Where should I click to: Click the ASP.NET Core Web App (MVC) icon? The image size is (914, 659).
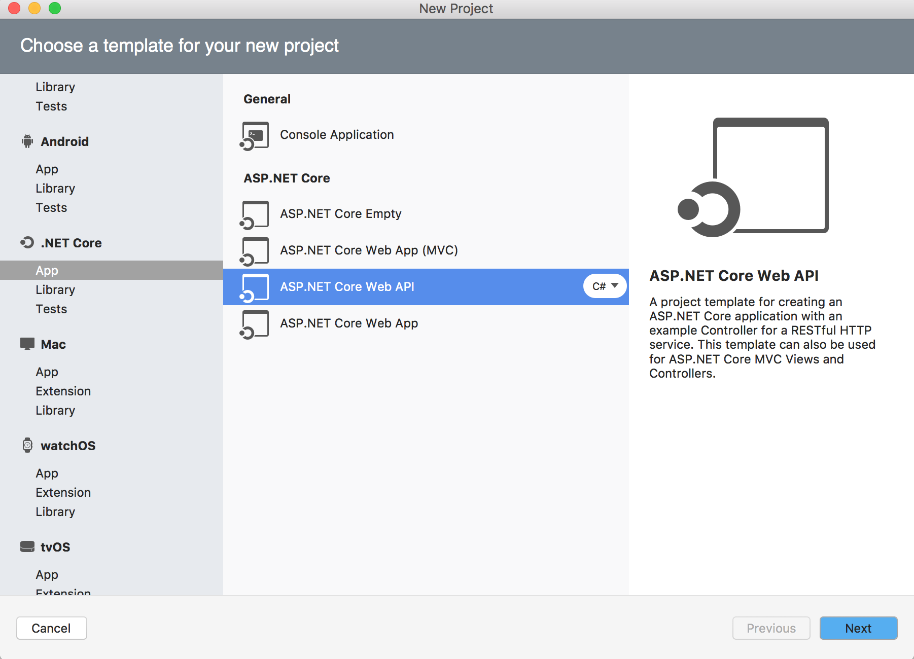(255, 251)
